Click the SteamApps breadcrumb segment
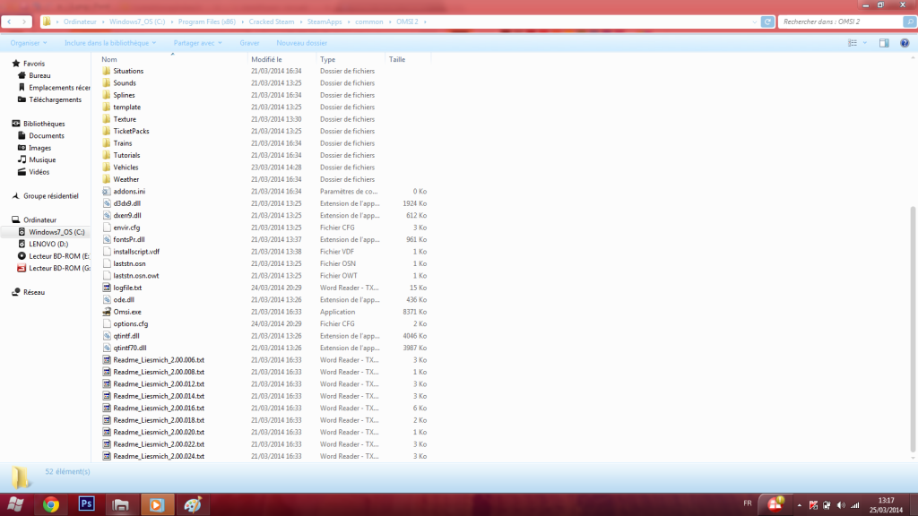The height and width of the screenshot is (516, 918). pos(325,21)
